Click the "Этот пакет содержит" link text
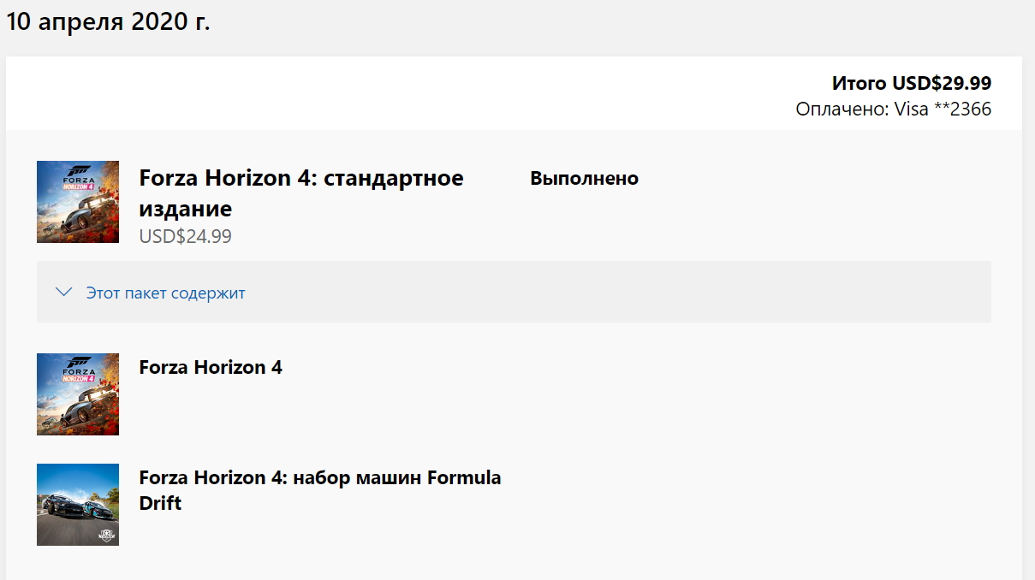 165,293
